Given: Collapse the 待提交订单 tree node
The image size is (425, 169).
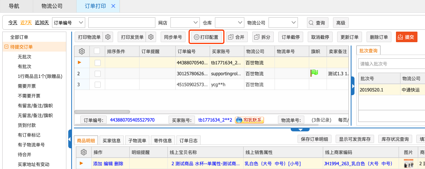Looking at the screenshot, I should (6, 47).
